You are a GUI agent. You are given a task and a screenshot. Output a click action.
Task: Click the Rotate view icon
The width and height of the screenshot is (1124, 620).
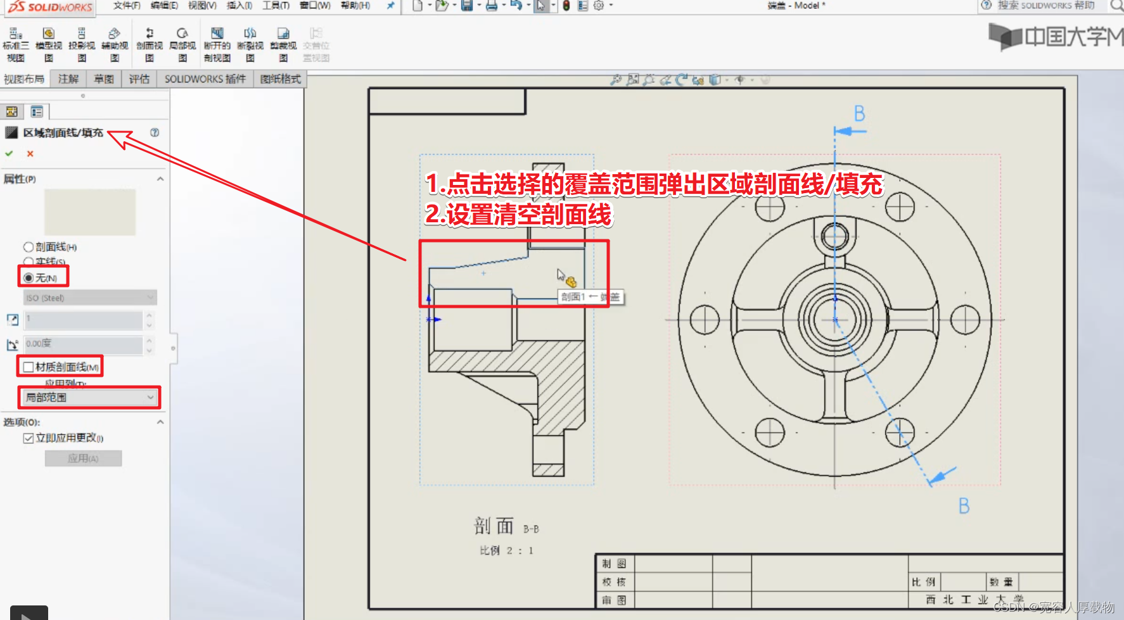[682, 80]
